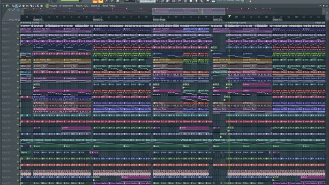
Task: Select the Delete tool in Playlist toolbar
Action: pos(20,6)
